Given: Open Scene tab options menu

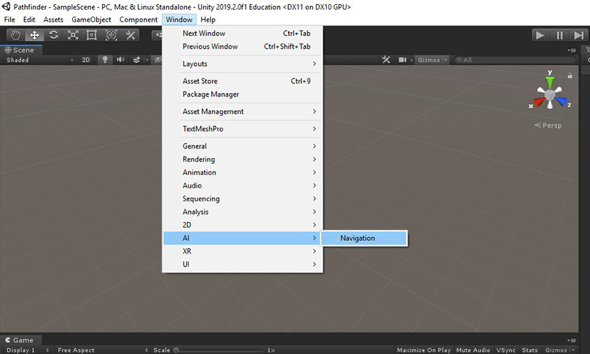Looking at the screenshot, I should point(571,50).
